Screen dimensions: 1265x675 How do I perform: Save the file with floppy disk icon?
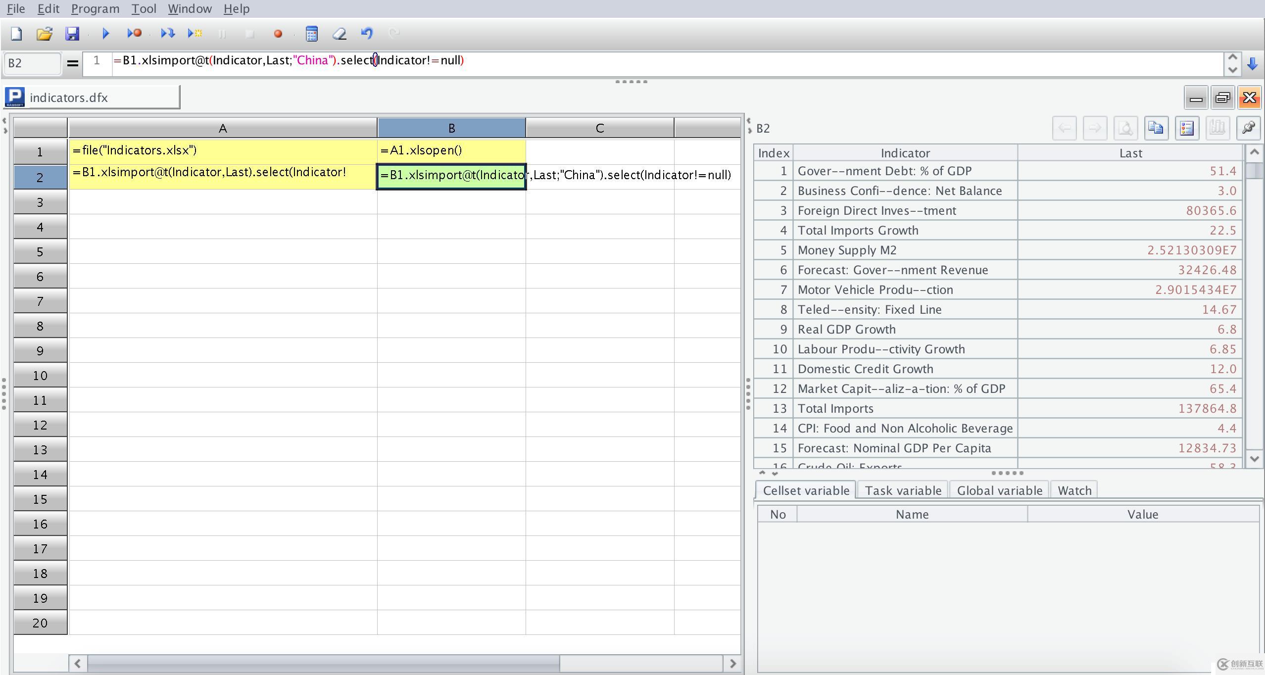[72, 34]
